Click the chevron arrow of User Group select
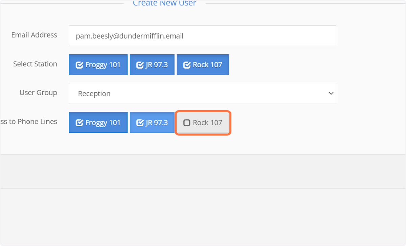 coord(331,94)
